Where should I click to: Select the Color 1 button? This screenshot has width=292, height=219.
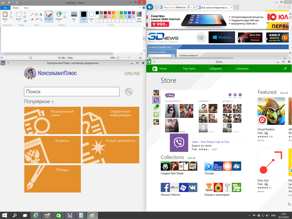pos(84,16)
